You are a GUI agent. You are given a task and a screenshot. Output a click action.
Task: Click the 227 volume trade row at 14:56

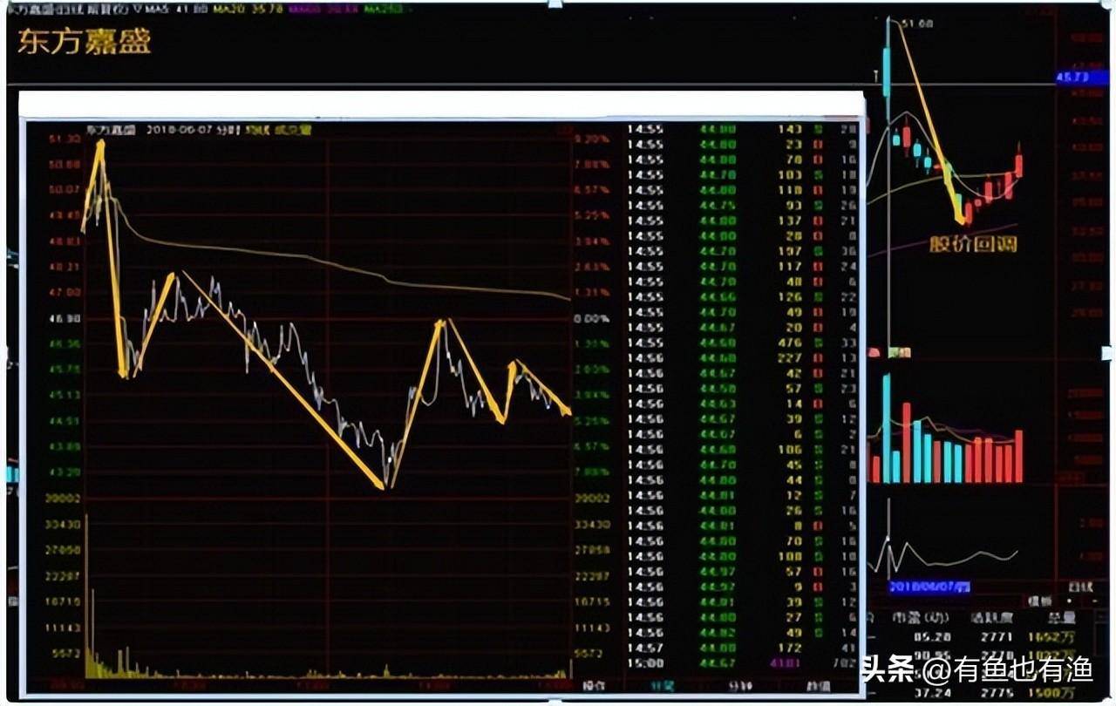tap(741, 357)
